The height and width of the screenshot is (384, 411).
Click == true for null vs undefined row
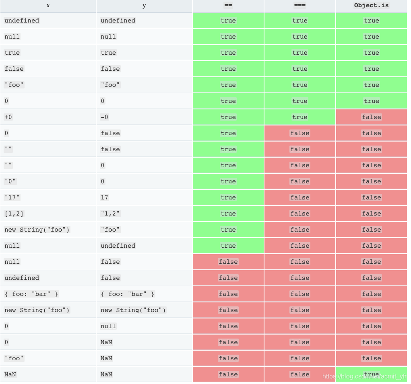point(228,246)
